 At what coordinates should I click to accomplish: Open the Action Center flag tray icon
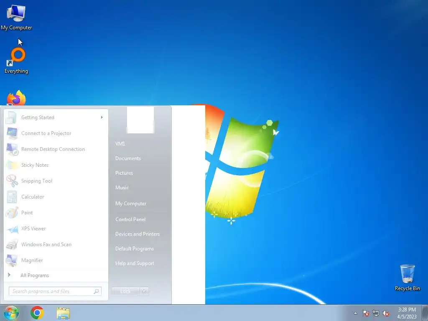(x=366, y=313)
